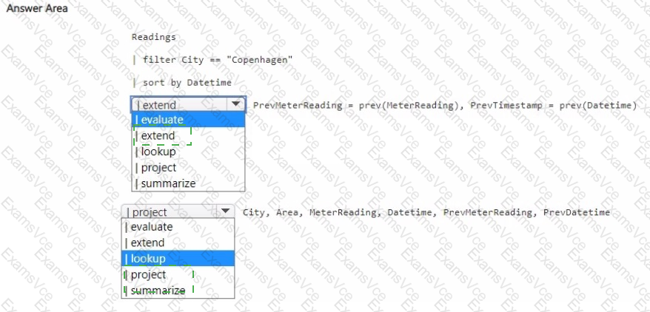Viewport: 650px width, 312px height.
Task: Click the filter City Copenhagen query line
Action: pyautogui.click(x=212, y=60)
